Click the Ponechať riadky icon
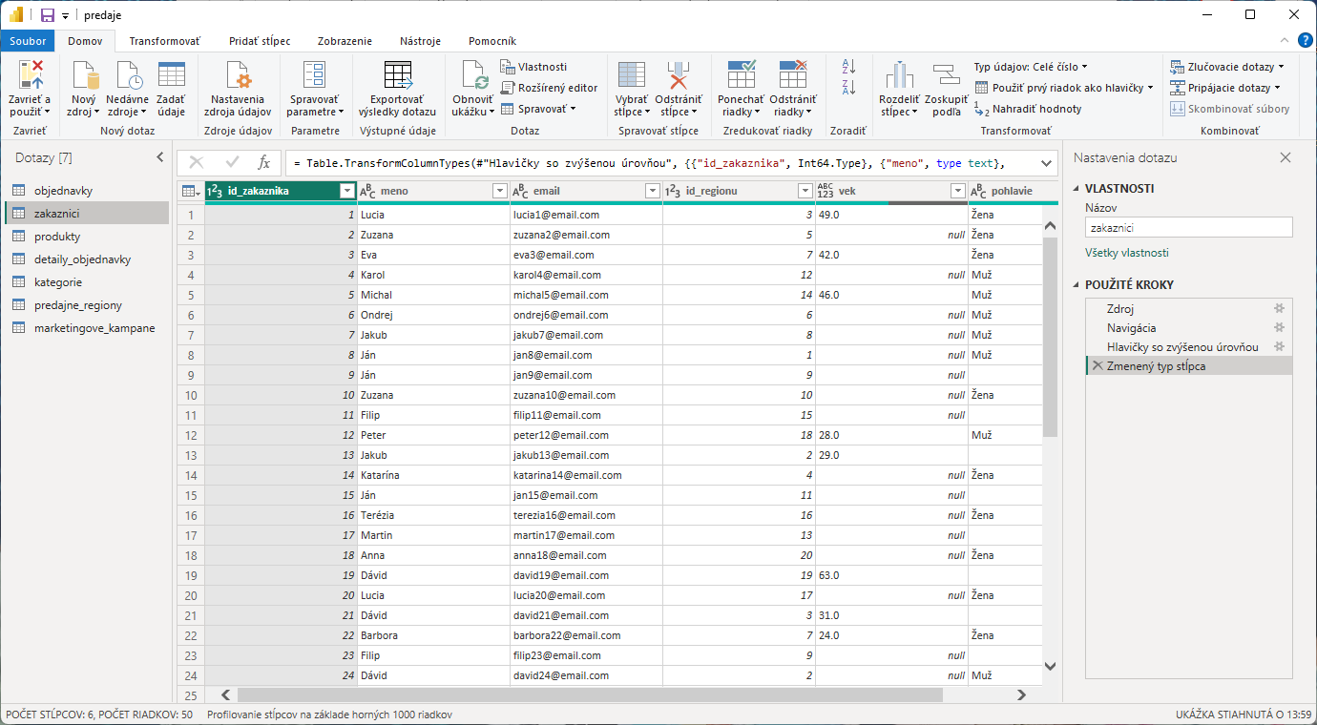 click(x=742, y=74)
